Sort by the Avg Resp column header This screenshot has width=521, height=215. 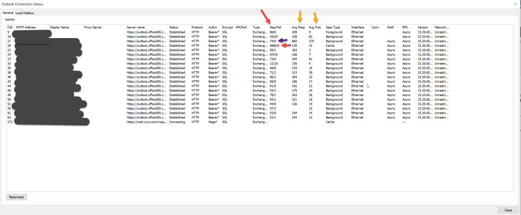click(298, 27)
